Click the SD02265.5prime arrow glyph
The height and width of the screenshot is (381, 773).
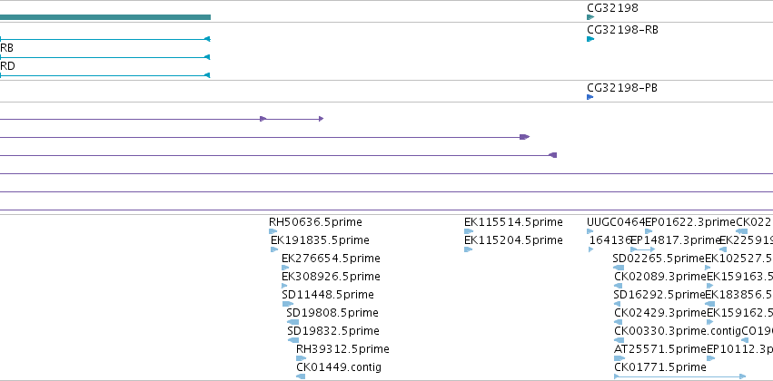point(619,268)
